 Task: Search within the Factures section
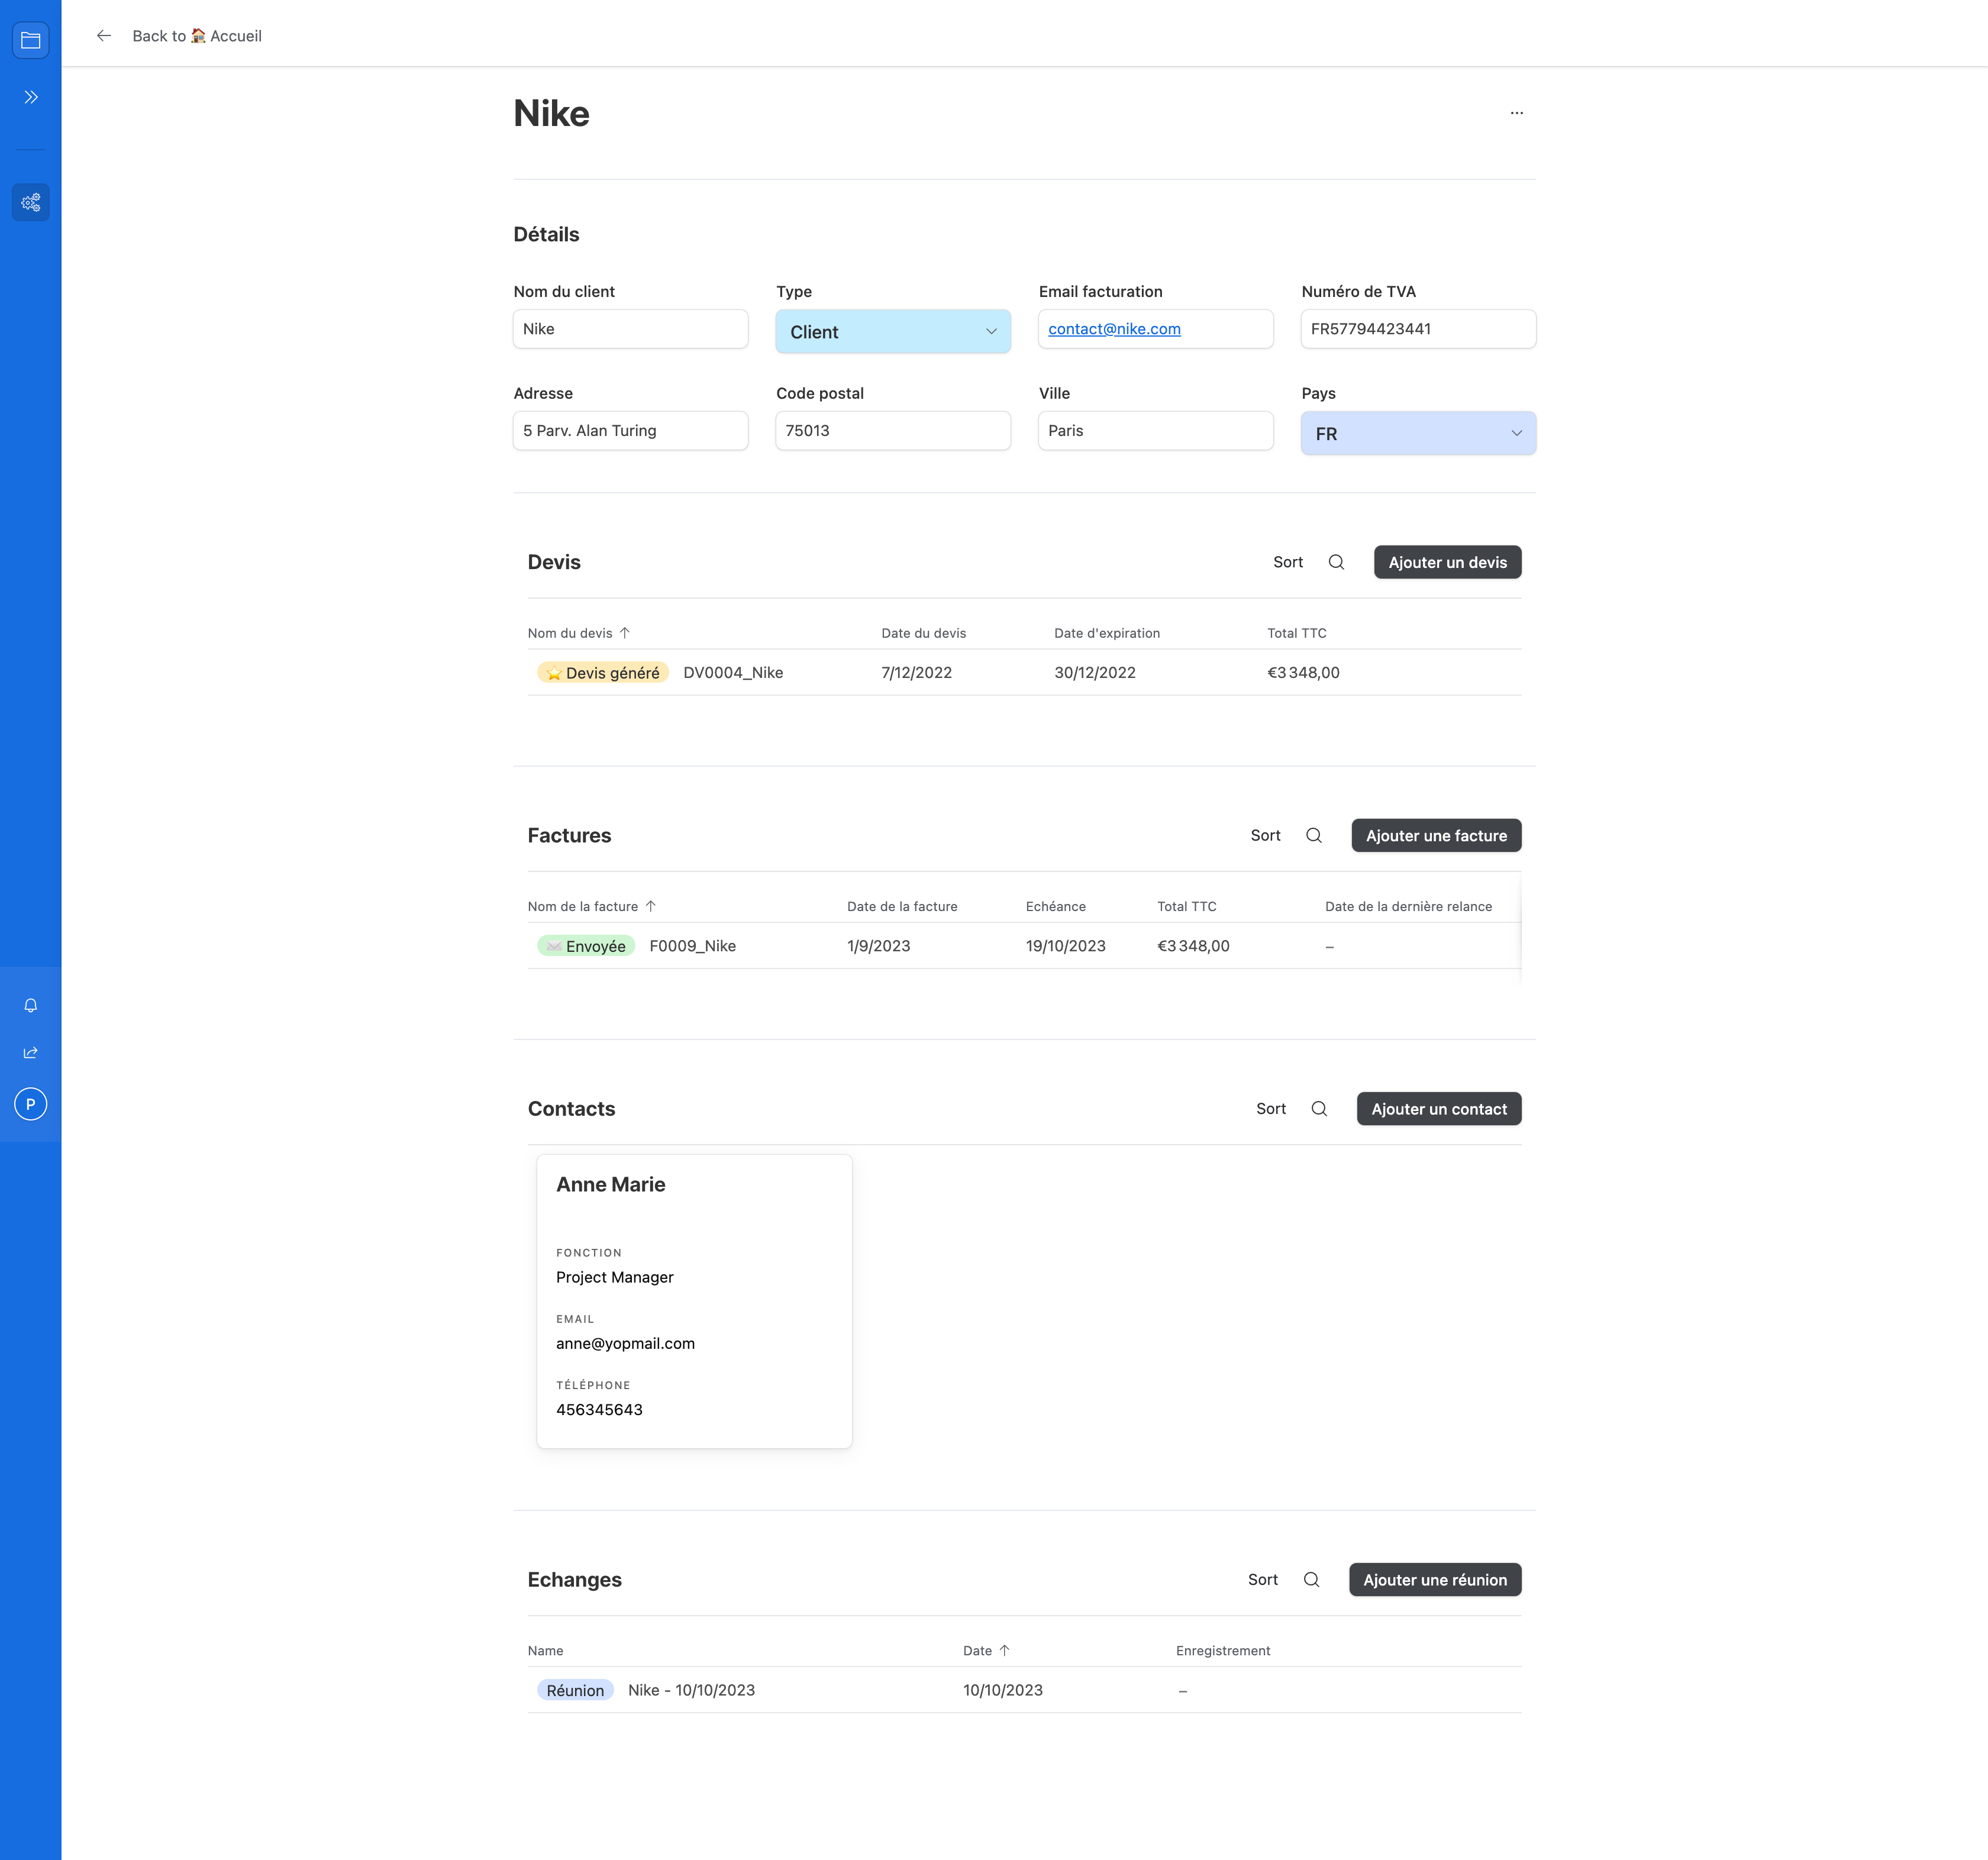(1313, 835)
